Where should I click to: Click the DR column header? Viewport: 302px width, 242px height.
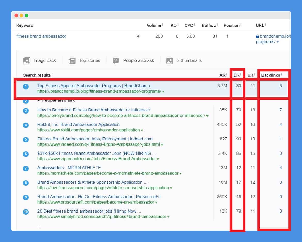click(x=236, y=75)
